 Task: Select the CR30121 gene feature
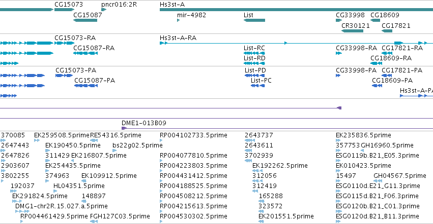click(x=353, y=31)
